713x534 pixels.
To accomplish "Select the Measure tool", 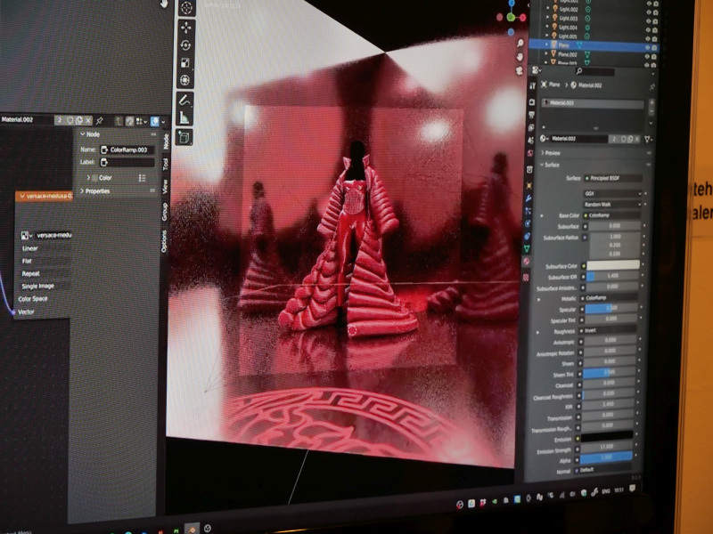I will click(x=184, y=117).
